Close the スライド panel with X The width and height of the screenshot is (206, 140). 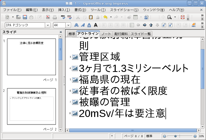(x=61, y=32)
